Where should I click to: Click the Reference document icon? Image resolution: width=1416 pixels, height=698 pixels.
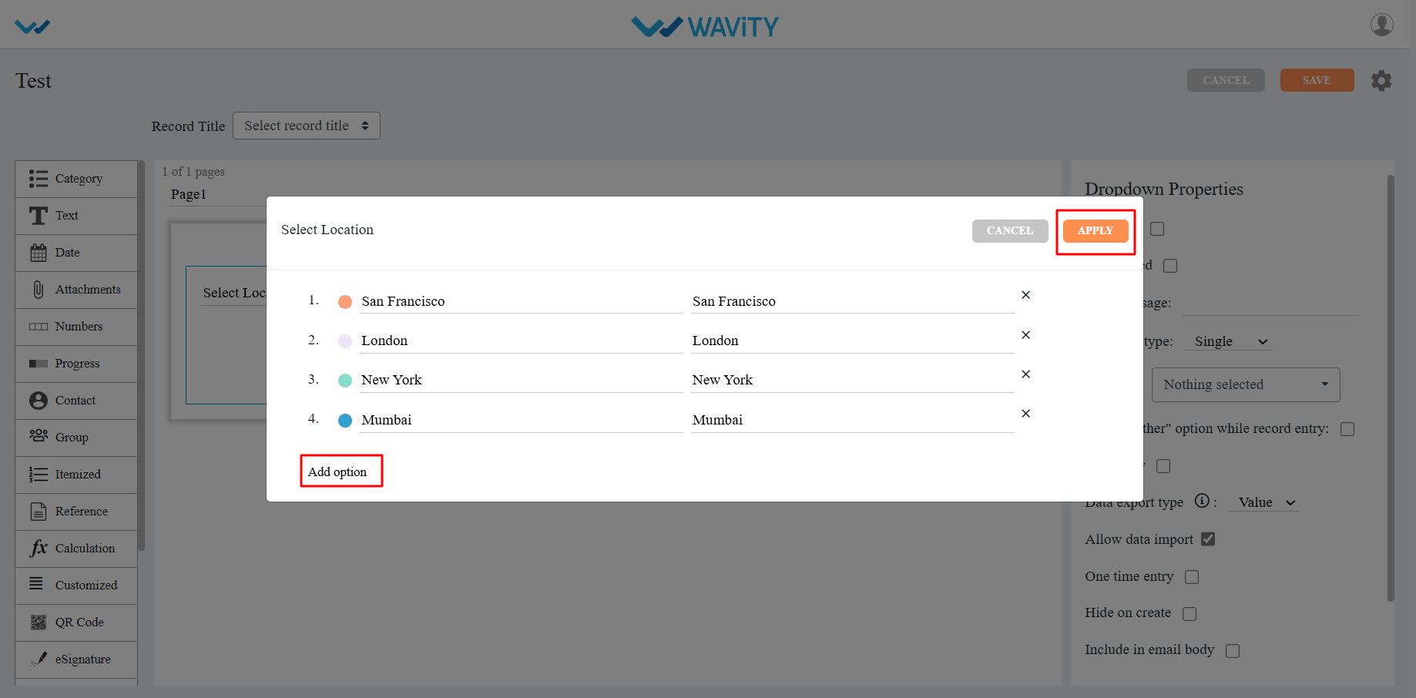[x=39, y=512]
